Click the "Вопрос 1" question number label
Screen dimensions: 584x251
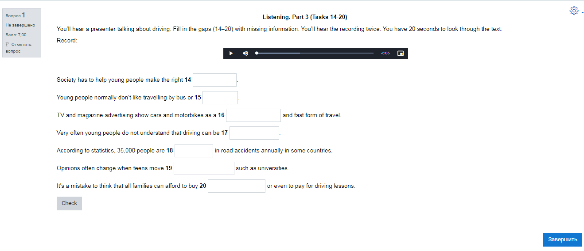coord(15,15)
